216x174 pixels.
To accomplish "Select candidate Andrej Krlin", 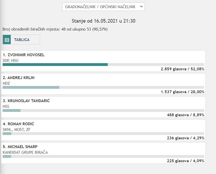I will click(18, 78).
